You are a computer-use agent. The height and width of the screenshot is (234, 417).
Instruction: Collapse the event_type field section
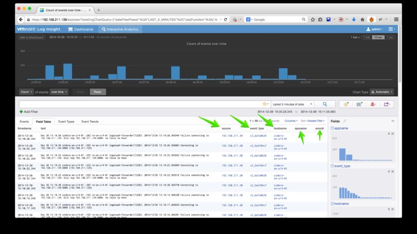click(x=332, y=166)
